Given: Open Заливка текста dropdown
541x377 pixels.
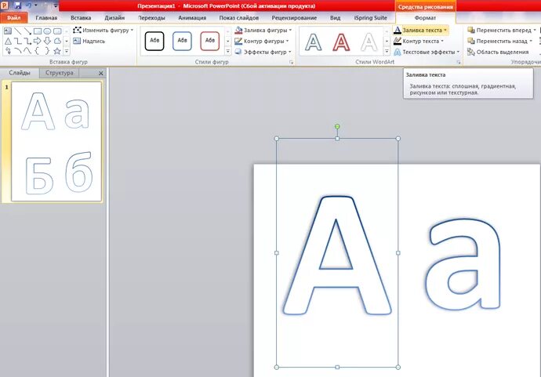Looking at the screenshot, I should click(420, 31).
